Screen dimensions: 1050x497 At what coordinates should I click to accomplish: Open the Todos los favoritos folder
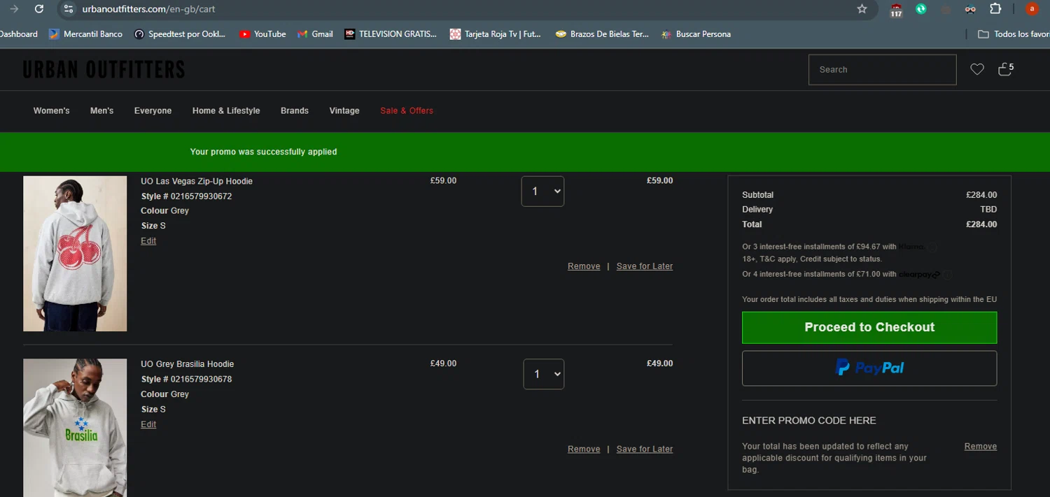point(1014,34)
